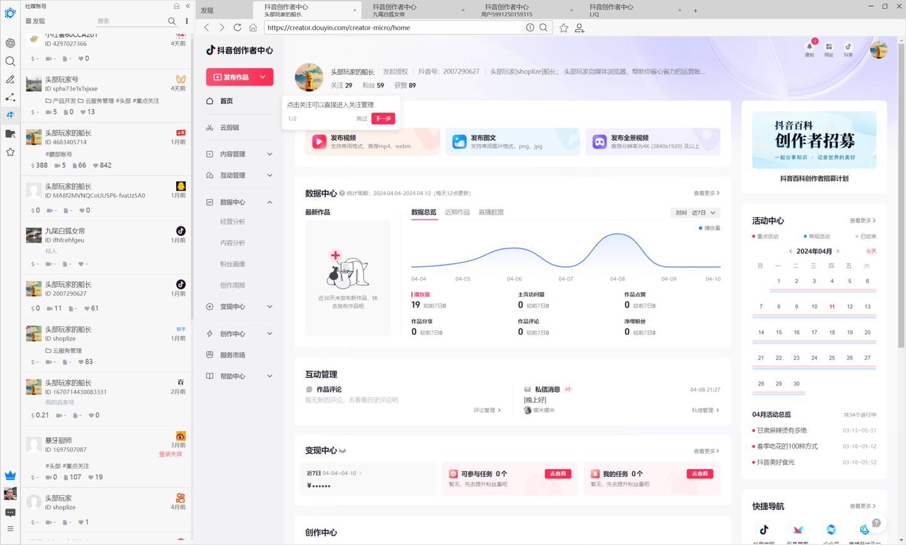Screen dimensions: 906x545
Task: Click the help question mark floating button
Action: tap(876, 522)
